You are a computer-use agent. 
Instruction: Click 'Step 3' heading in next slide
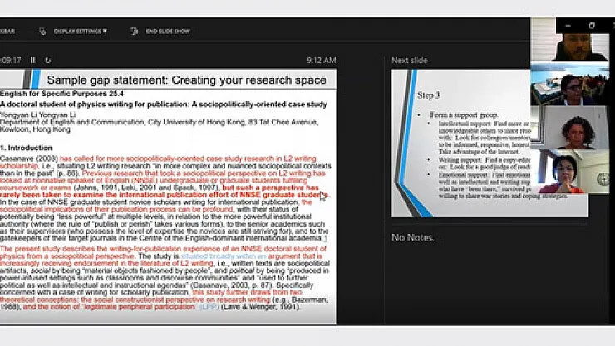429,95
